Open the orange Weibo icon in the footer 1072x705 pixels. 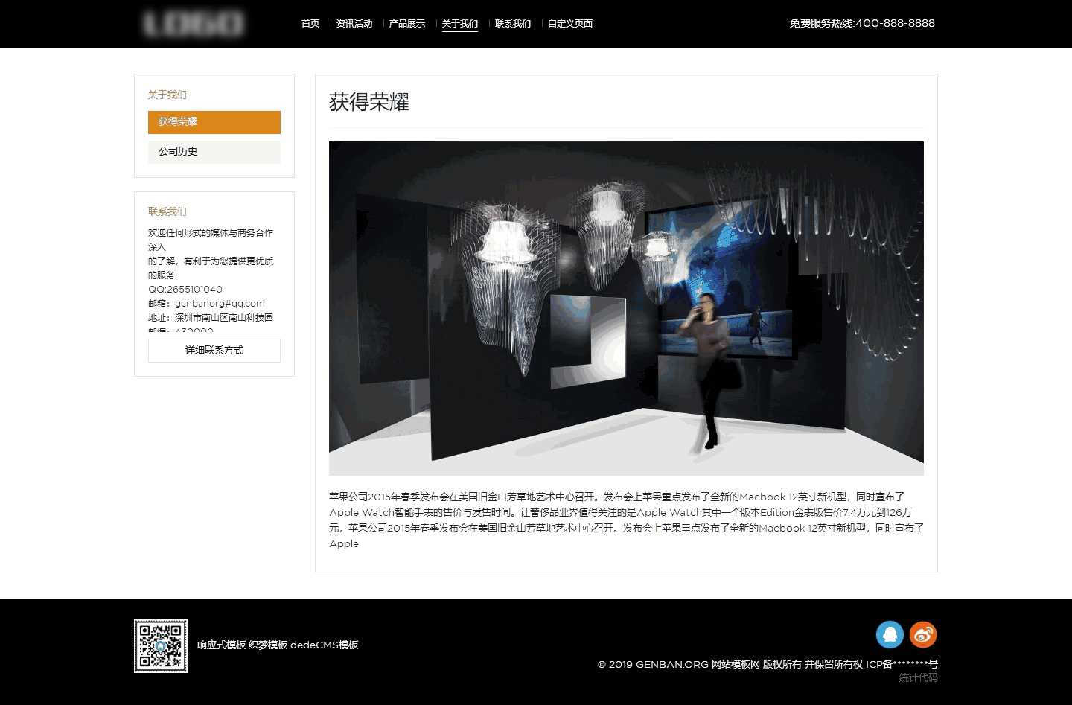[x=923, y=635]
